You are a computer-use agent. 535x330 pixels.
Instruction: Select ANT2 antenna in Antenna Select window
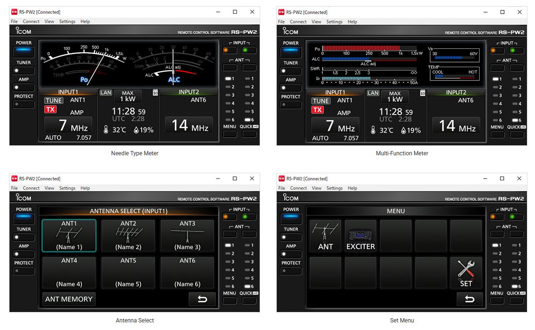pos(128,236)
